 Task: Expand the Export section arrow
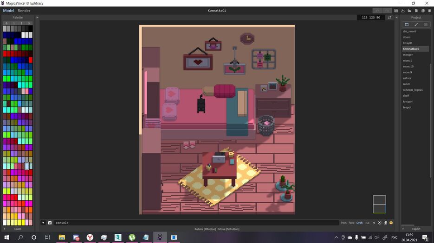point(403,229)
